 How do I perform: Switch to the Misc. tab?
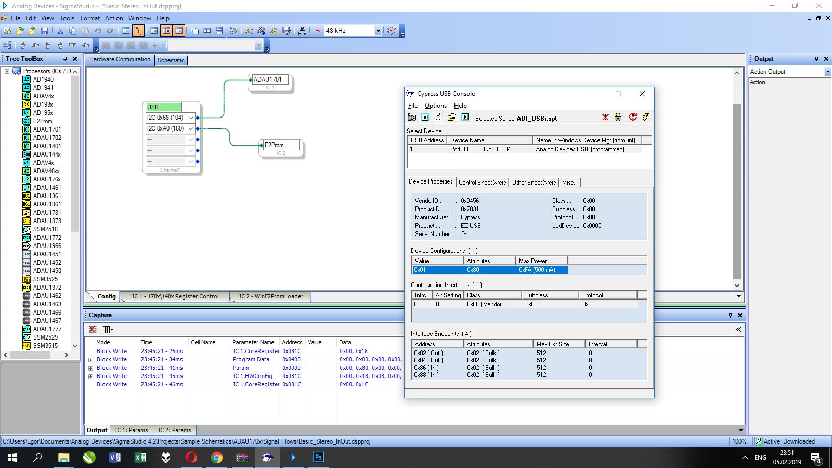[x=568, y=183]
